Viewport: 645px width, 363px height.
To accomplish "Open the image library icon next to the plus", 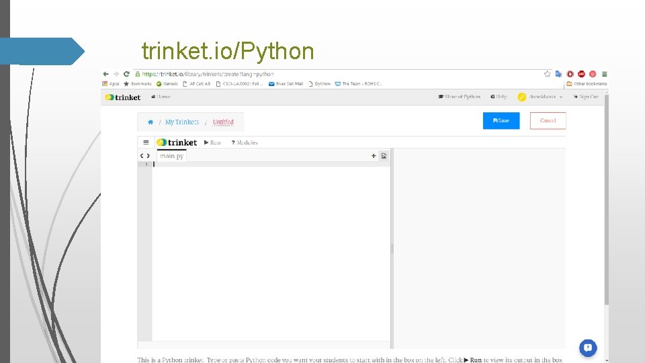I will click(384, 155).
